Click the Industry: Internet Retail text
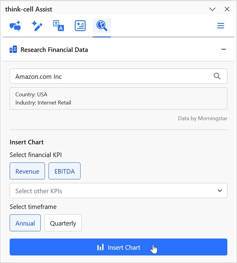 [43, 102]
